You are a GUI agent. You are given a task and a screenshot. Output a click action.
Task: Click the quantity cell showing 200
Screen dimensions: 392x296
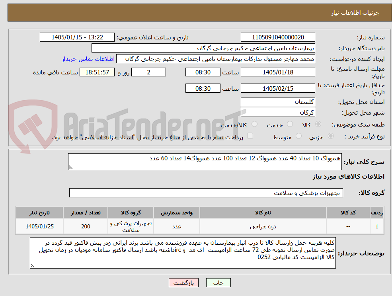click(86, 226)
